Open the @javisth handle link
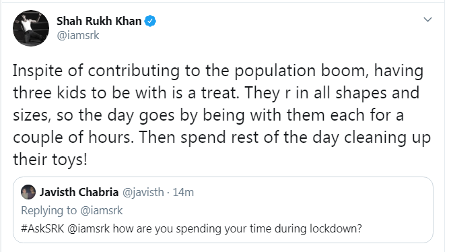This screenshot has width=449, height=252. click(143, 192)
